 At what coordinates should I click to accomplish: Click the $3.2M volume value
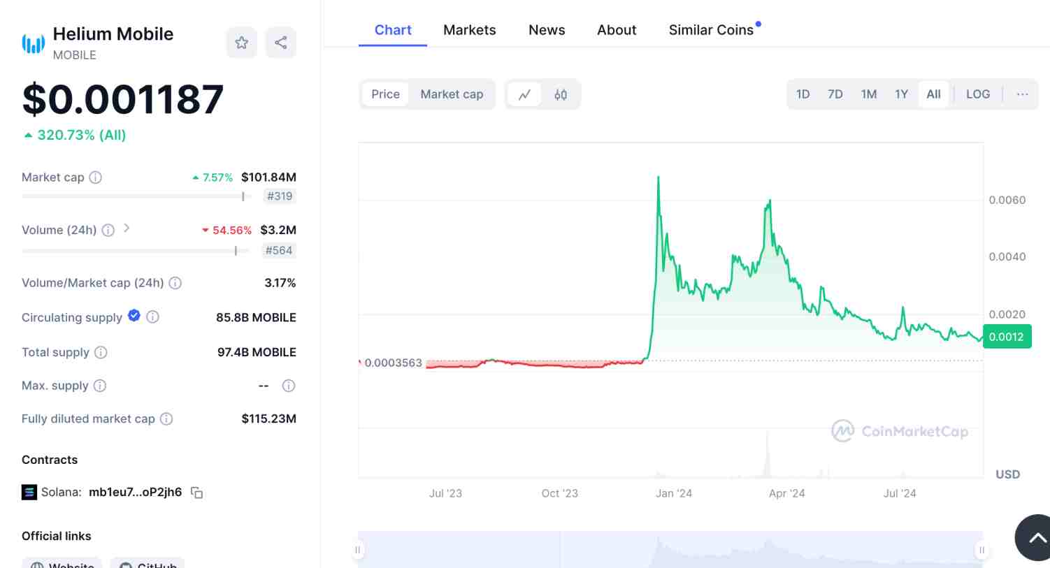pyautogui.click(x=278, y=230)
